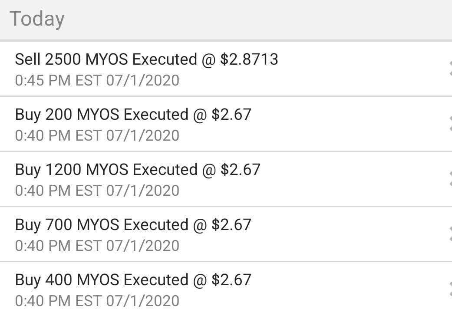Screen dimensions: 452x316
Task: Expand the Sell 2500 MYOS row chevron
Action: tap(449, 69)
